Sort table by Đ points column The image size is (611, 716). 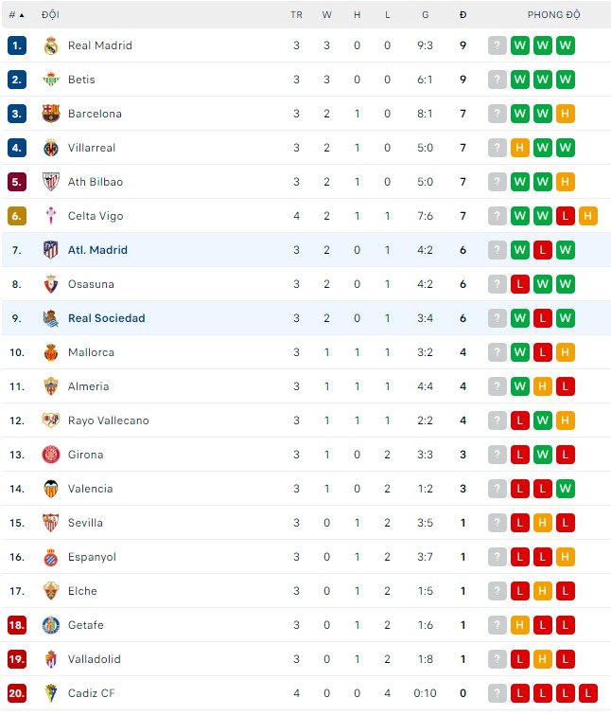[463, 15]
